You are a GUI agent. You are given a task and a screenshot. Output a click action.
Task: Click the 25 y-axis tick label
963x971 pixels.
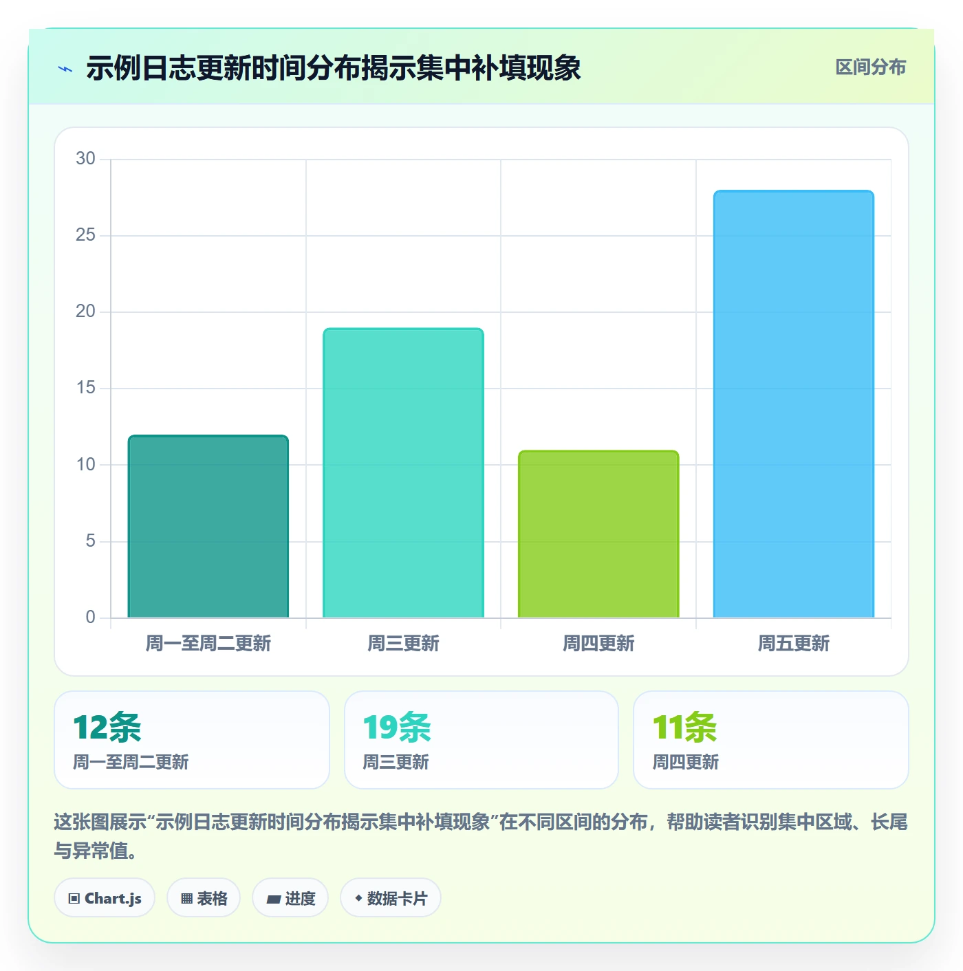pos(85,235)
